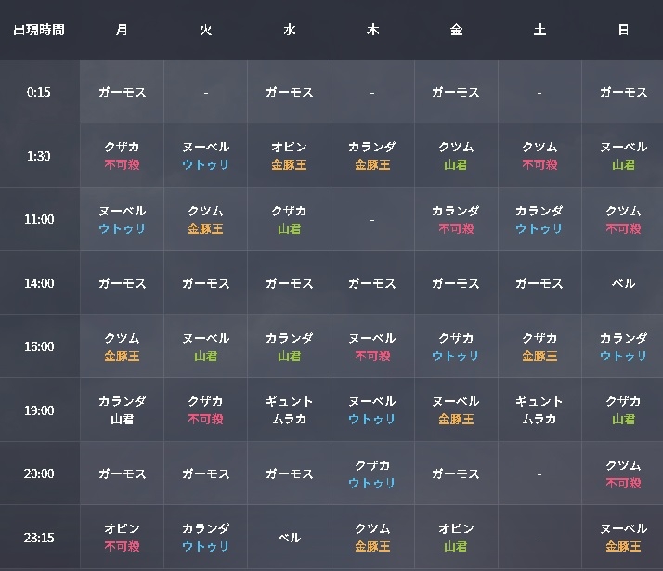The image size is (663, 571).
Task: Click カランダ 金豚王 in the 木 column
Action: click(x=372, y=156)
